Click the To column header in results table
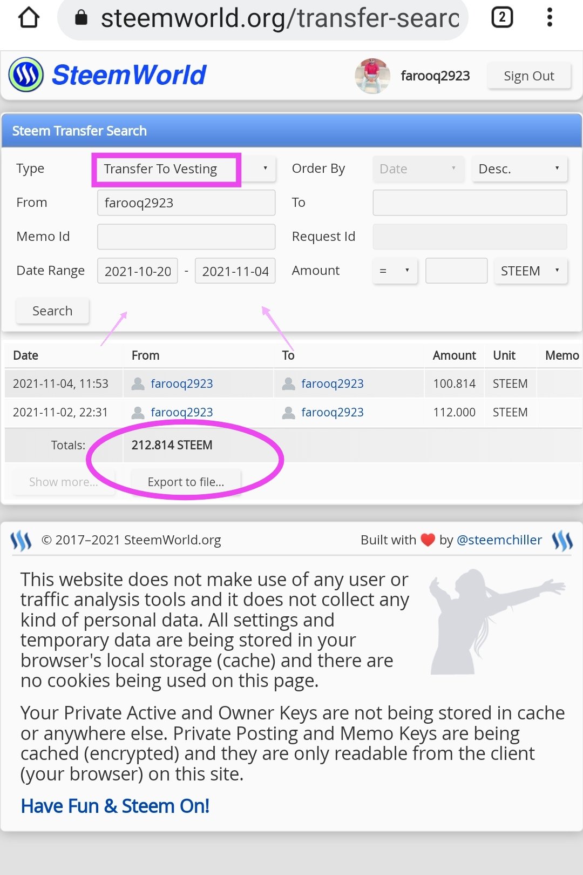 pyautogui.click(x=288, y=355)
